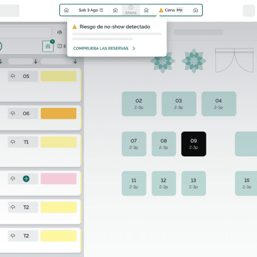257x257 pixels.
Task: Sort by the last column down arrow
Action: pyautogui.click(x=75, y=61)
